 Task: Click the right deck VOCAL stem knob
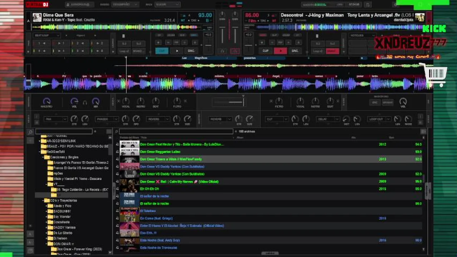tap(300, 101)
